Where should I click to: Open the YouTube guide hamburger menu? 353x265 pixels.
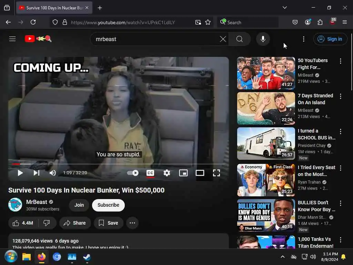[12, 39]
